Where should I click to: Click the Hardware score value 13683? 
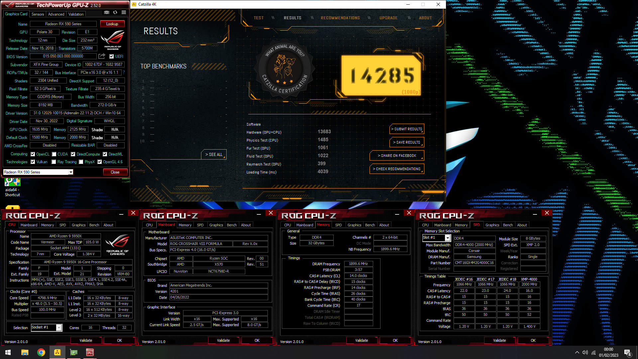(x=324, y=132)
